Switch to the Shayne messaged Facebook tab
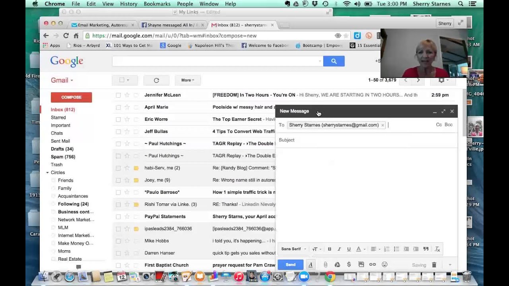The height and width of the screenshot is (286, 509). 172,25
